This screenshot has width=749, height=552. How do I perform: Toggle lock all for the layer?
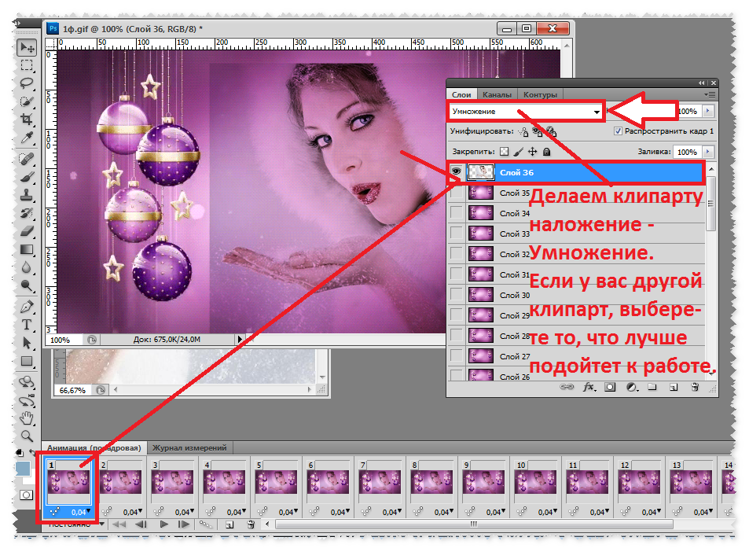click(547, 152)
